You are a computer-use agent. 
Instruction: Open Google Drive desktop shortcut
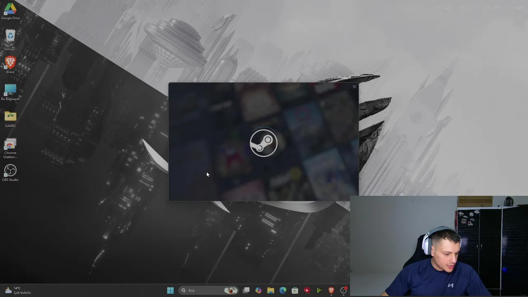pos(10,11)
